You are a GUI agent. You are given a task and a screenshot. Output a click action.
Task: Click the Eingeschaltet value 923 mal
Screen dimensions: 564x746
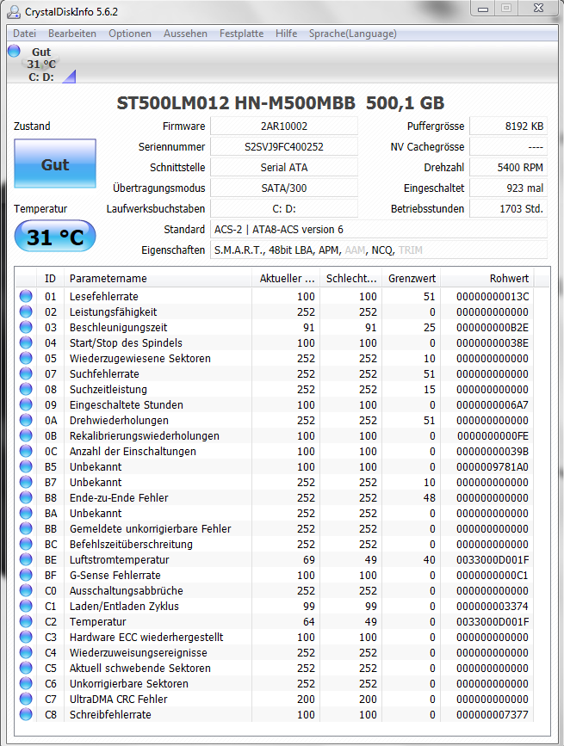click(x=508, y=188)
